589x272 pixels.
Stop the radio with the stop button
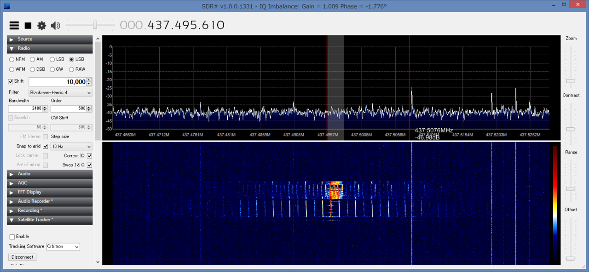coord(28,26)
